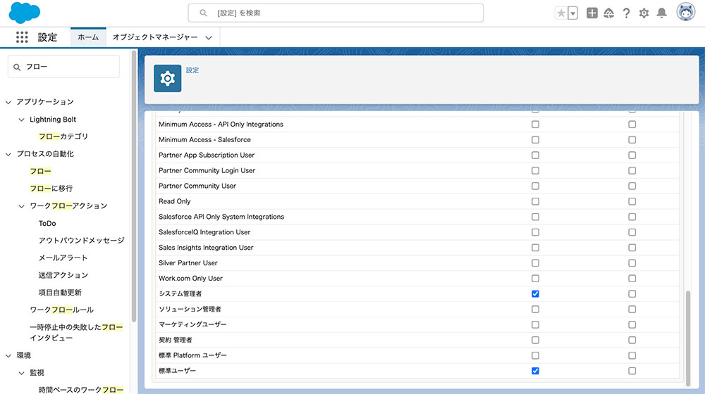The height and width of the screenshot is (394, 705).
Task: Collapse the ワークフローアクション node
Action: pos(21,206)
